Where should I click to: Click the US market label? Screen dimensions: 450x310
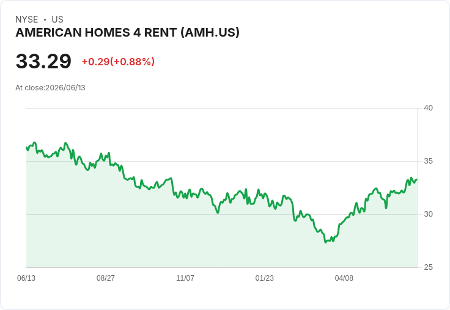coord(57,20)
